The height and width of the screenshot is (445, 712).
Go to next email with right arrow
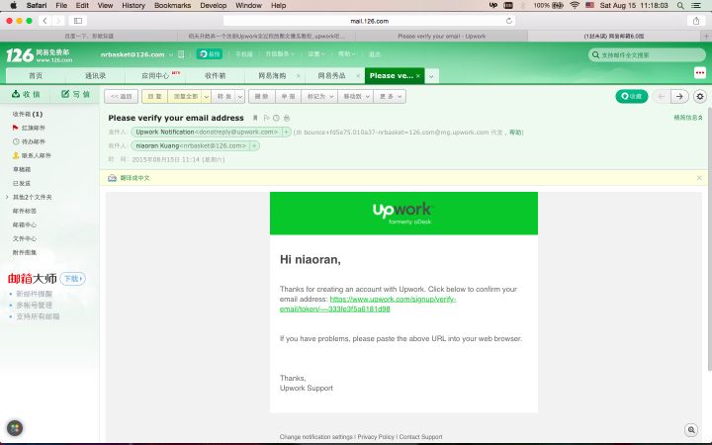tap(679, 96)
